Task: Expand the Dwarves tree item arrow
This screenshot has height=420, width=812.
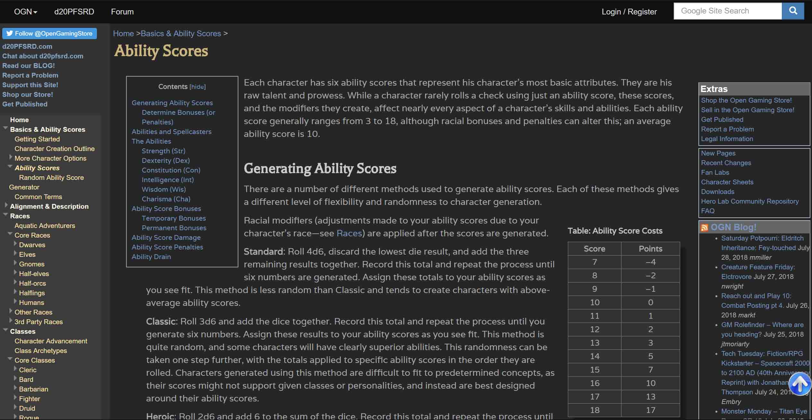Action: pos(15,244)
